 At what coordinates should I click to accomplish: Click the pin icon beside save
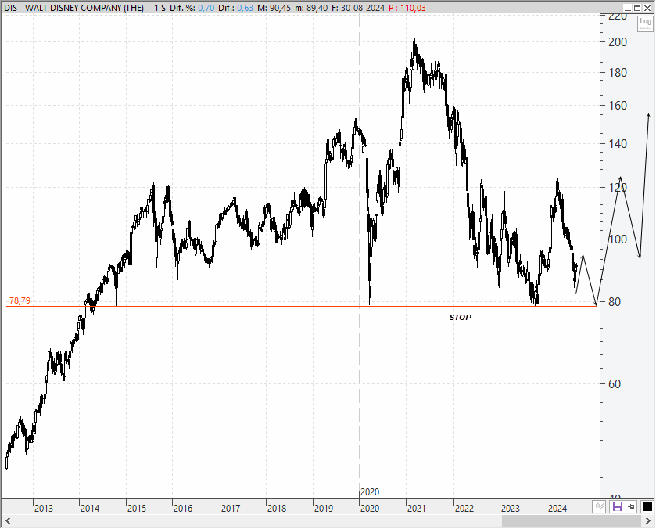[631, 507]
